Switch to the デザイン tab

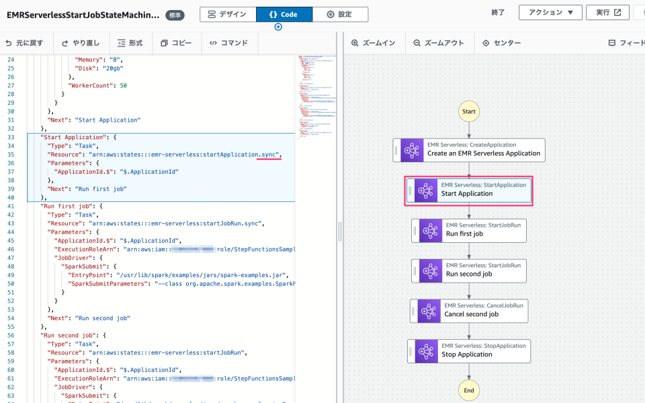pos(228,13)
